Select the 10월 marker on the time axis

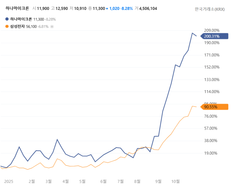(176, 181)
